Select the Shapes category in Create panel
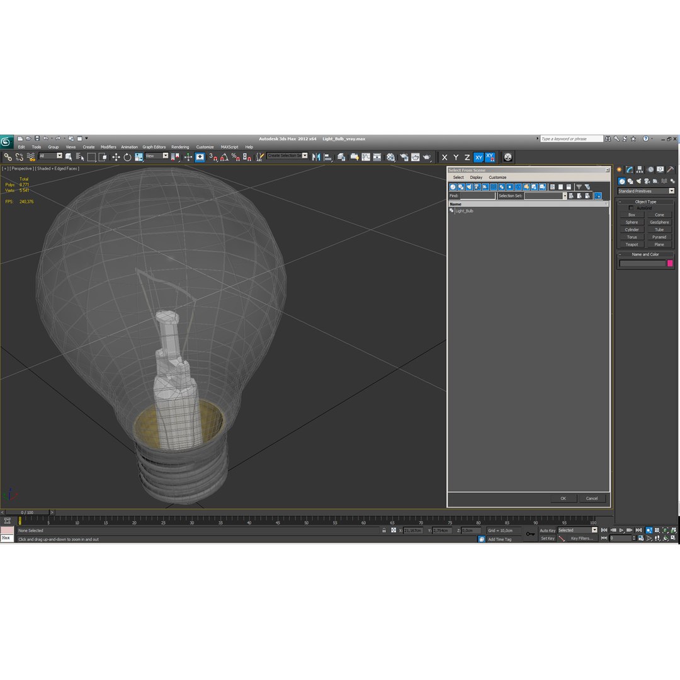The width and height of the screenshot is (680, 680). pos(630,181)
